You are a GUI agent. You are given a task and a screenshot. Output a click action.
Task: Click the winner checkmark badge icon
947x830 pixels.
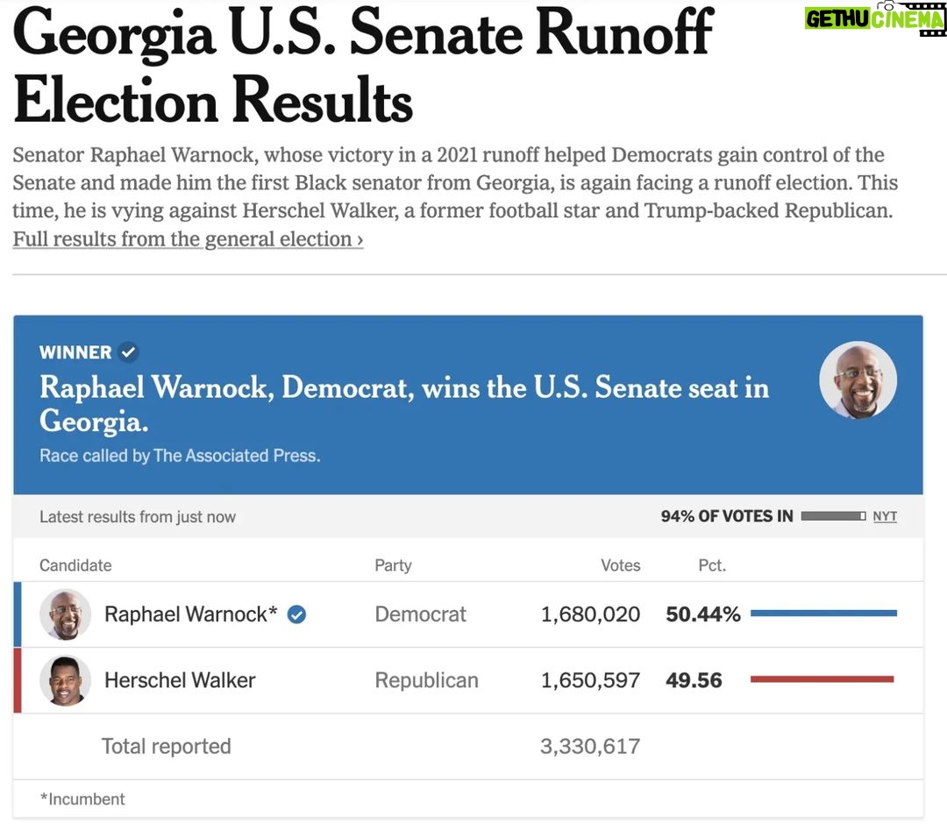128,352
